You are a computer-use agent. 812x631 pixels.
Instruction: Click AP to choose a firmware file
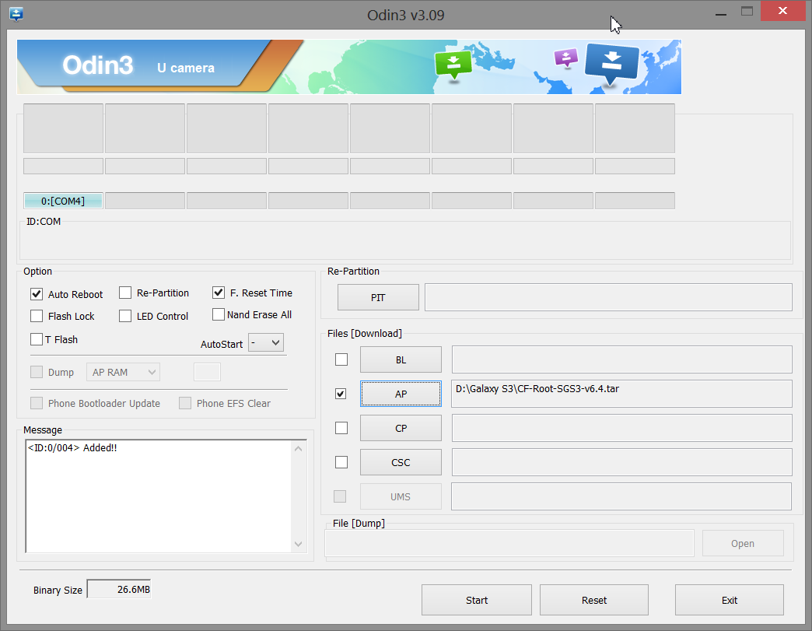(x=401, y=394)
